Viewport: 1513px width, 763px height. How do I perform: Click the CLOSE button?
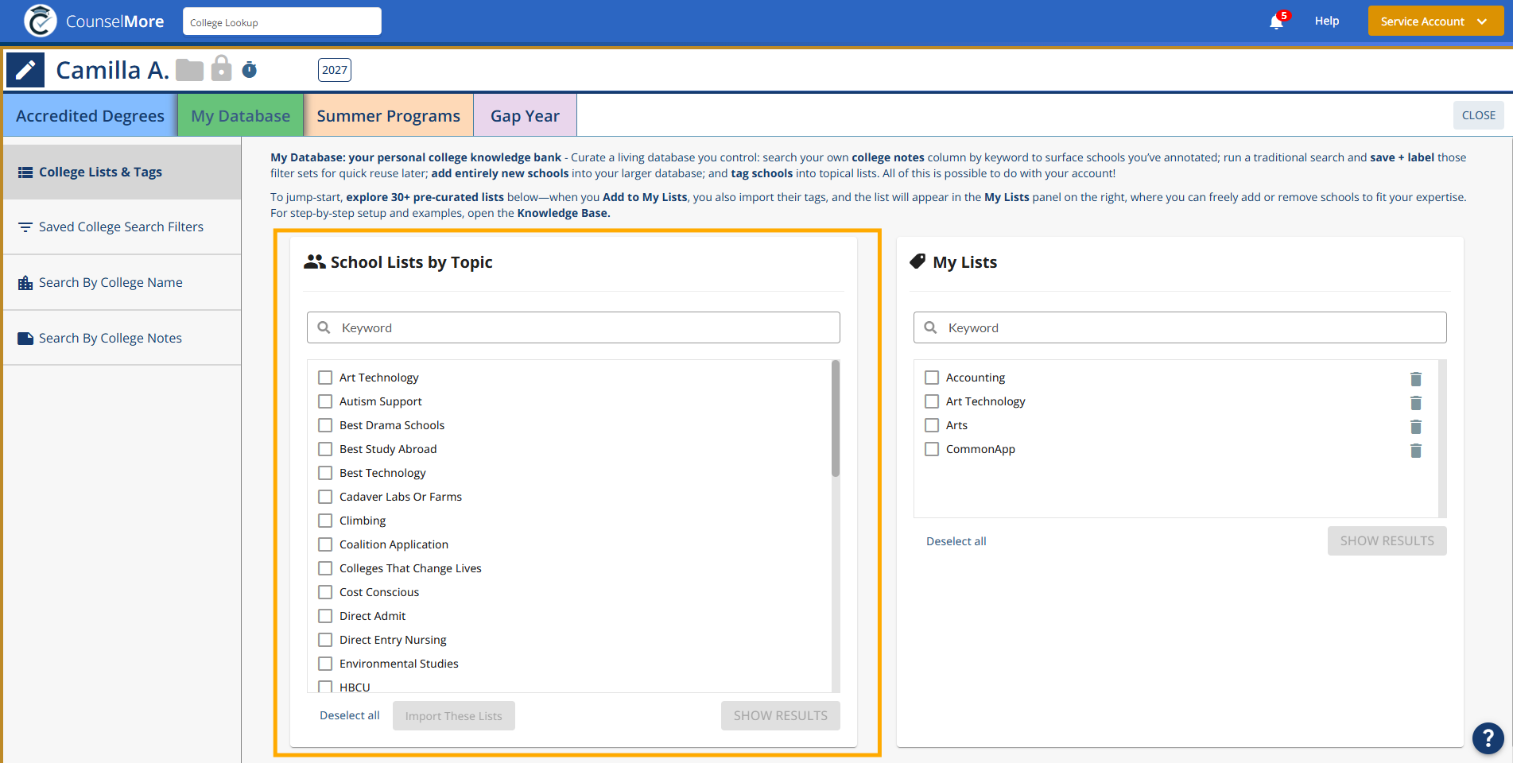(1478, 115)
